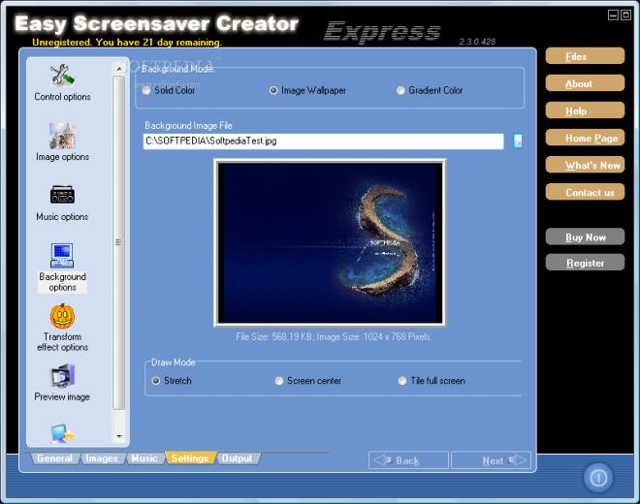This screenshot has width=640, height=504.
Task: Switch to the General tab
Action: coord(54,458)
